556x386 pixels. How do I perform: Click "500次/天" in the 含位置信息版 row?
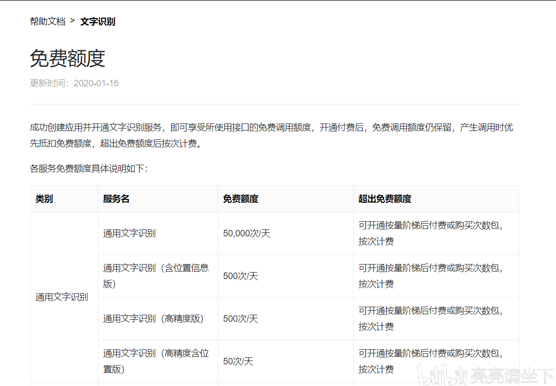[240, 276]
